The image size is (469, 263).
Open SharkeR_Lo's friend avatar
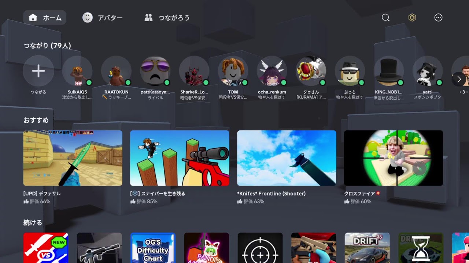pyautogui.click(x=194, y=71)
